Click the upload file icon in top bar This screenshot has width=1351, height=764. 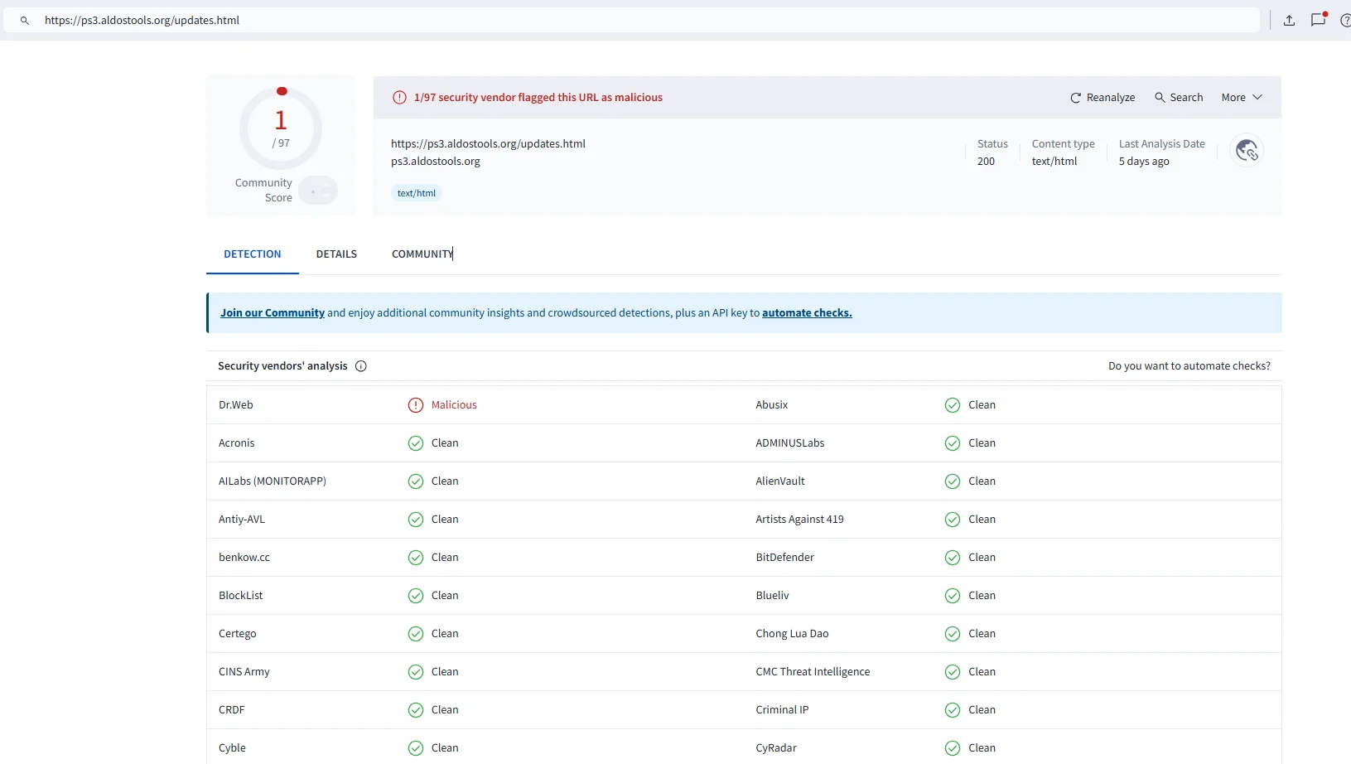1289,21
